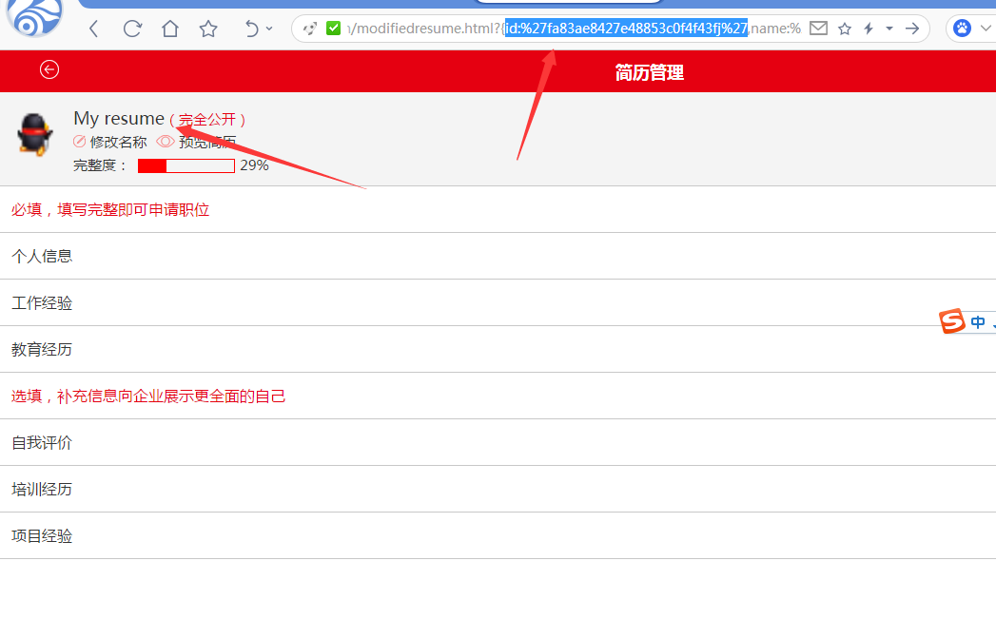Open the Baidu paw search engine icon
Screen dimensions: 996x619
point(963,29)
